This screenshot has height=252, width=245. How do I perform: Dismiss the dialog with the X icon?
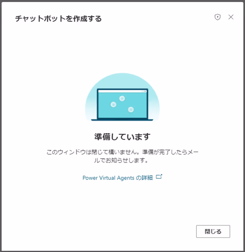[x=231, y=17]
